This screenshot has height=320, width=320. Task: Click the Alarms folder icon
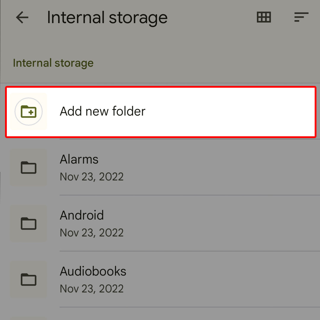28,167
